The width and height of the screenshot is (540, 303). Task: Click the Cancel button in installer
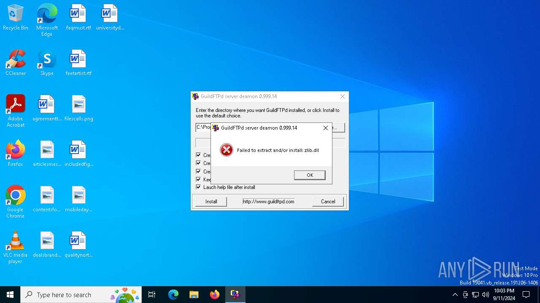click(328, 202)
